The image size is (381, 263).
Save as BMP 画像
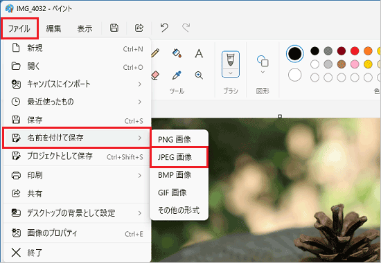tap(179, 175)
